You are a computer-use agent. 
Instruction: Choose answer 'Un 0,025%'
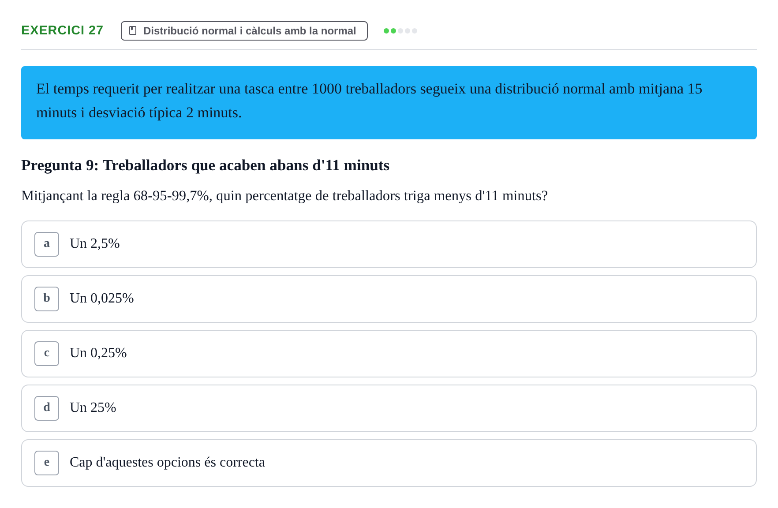point(389,299)
